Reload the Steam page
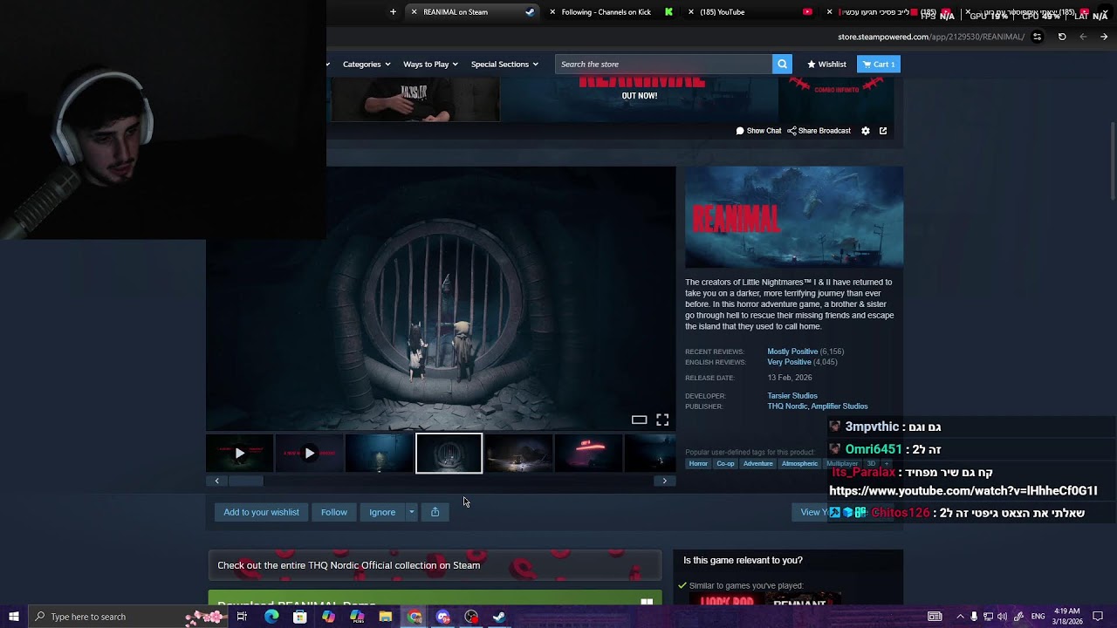The width and height of the screenshot is (1117, 628). (1062, 37)
